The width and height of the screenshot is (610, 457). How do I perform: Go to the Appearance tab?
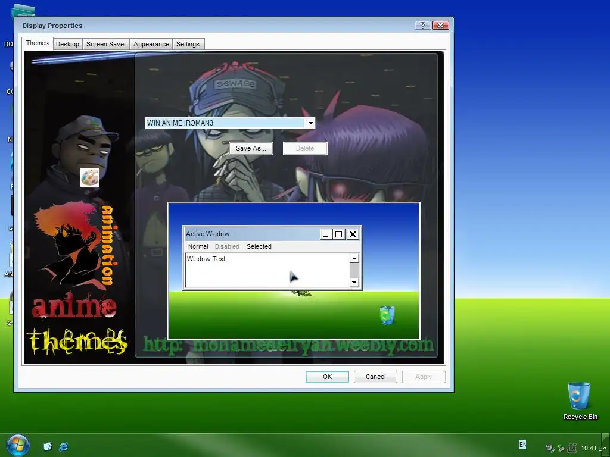(x=151, y=44)
